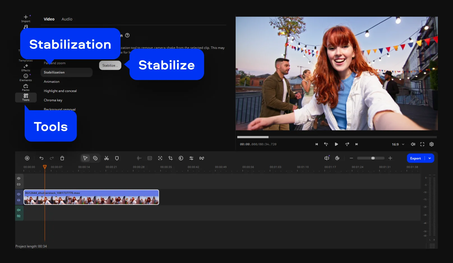The height and width of the screenshot is (263, 453).
Task: Open the transition wizard icon
Action: pos(202,158)
